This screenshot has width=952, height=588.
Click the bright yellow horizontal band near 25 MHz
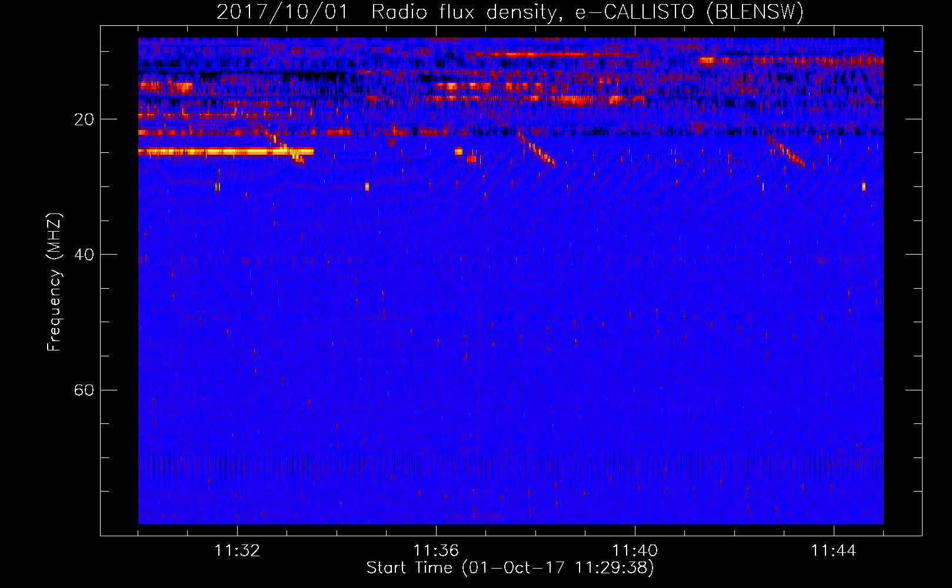click(x=226, y=152)
